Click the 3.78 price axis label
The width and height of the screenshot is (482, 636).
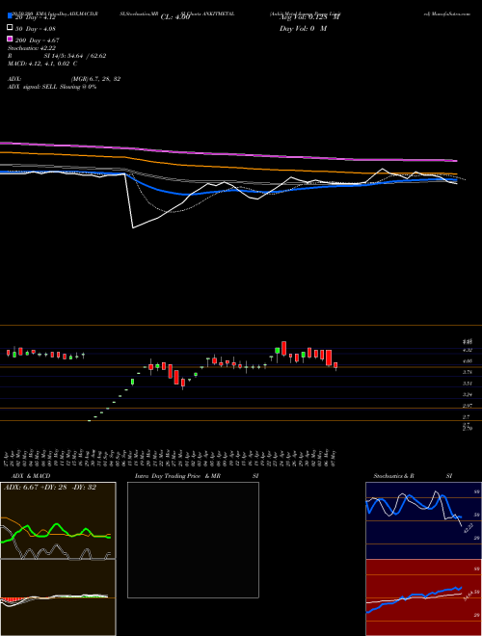pyautogui.click(x=467, y=372)
